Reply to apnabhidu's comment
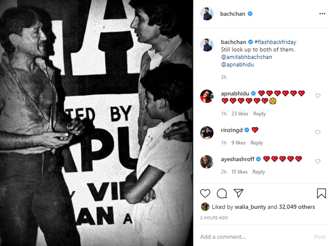 click(259, 114)
